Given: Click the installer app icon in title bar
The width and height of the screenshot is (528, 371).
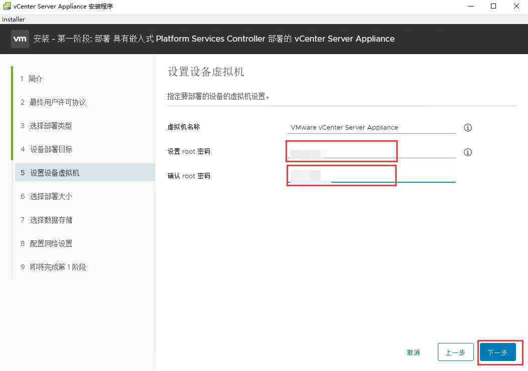Looking at the screenshot, I should [x=7, y=6].
